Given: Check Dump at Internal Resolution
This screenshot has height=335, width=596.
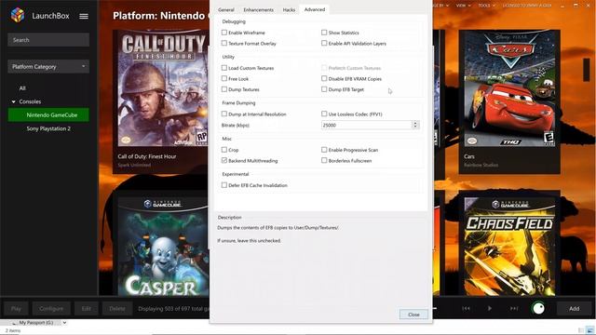Looking at the screenshot, I should click(224, 114).
